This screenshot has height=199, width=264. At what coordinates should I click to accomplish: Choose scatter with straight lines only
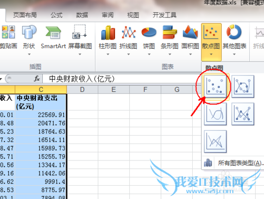pos(215,141)
